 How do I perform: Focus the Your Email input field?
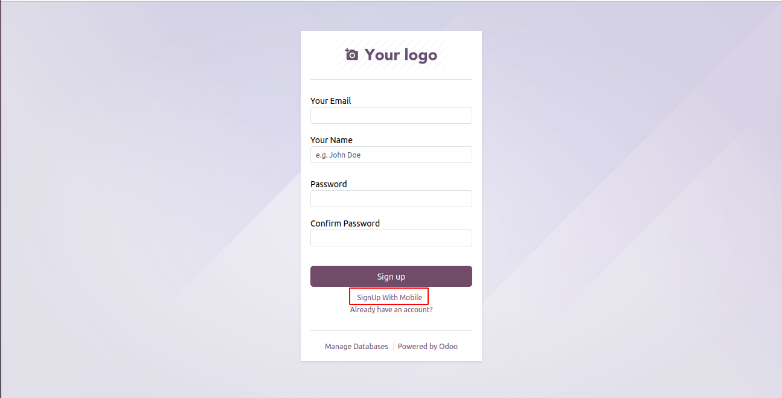(391, 115)
